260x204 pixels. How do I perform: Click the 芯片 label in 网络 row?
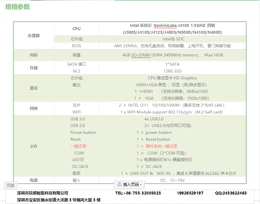[x=77, y=105]
